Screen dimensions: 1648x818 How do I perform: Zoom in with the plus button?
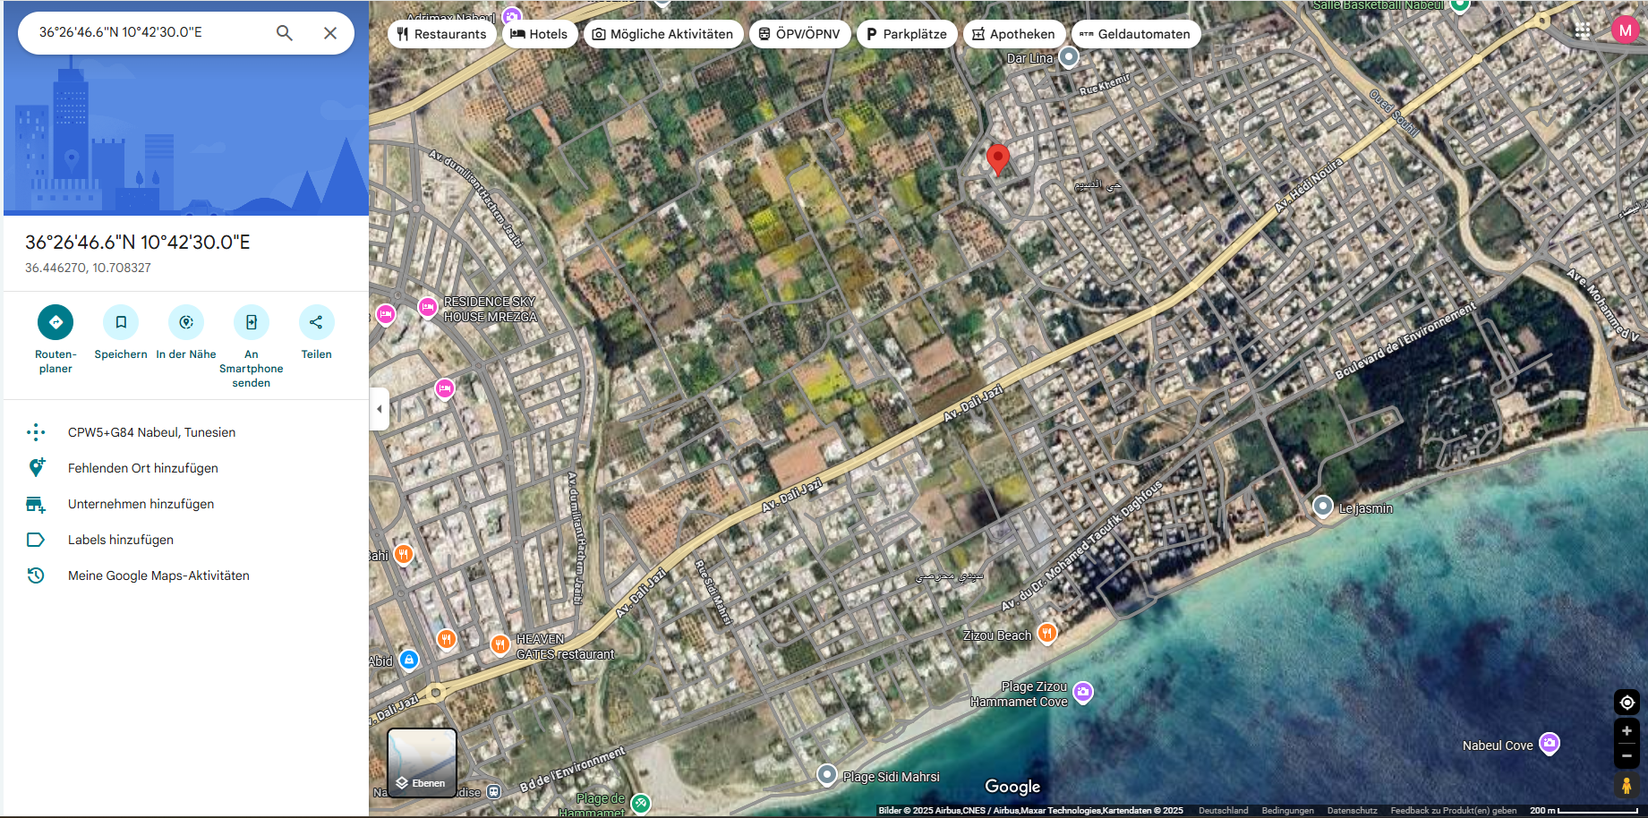click(x=1627, y=731)
